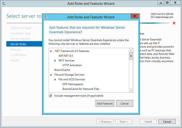
Task: Click the red X error icon near destination server
Action: pyautogui.click(x=174, y=23)
